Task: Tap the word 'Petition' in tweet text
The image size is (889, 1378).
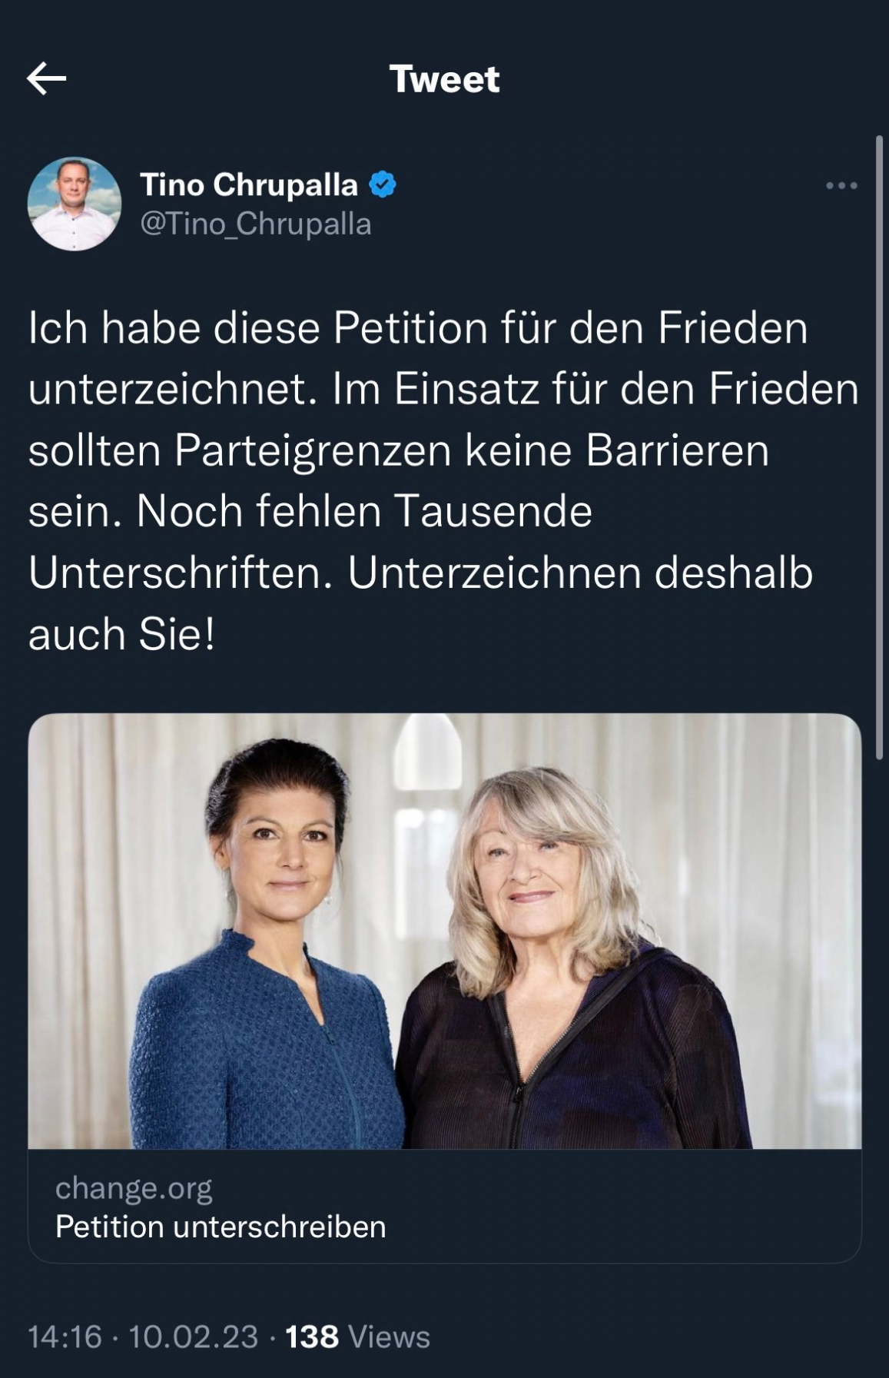Action: [410, 328]
